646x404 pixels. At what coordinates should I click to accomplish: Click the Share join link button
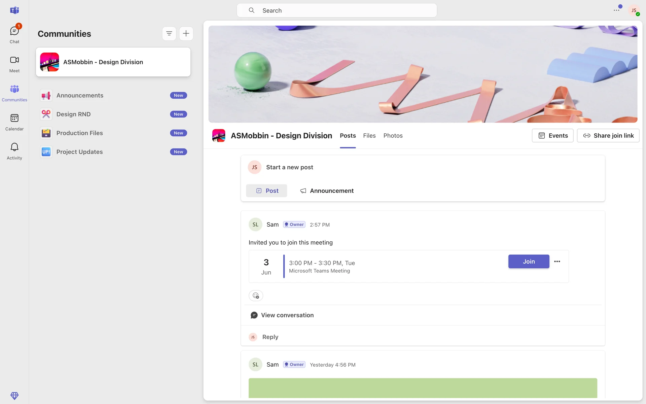click(x=608, y=136)
